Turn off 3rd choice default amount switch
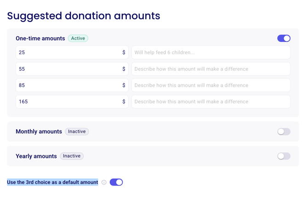 click(x=116, y=182)
